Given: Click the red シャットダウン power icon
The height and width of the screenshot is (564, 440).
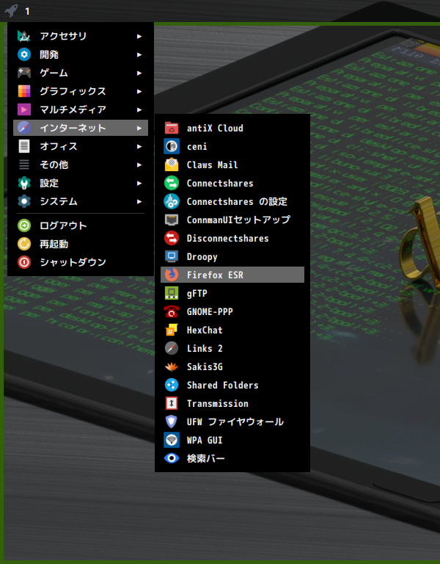Looking at the screenshot, I should tap(24, 262).
